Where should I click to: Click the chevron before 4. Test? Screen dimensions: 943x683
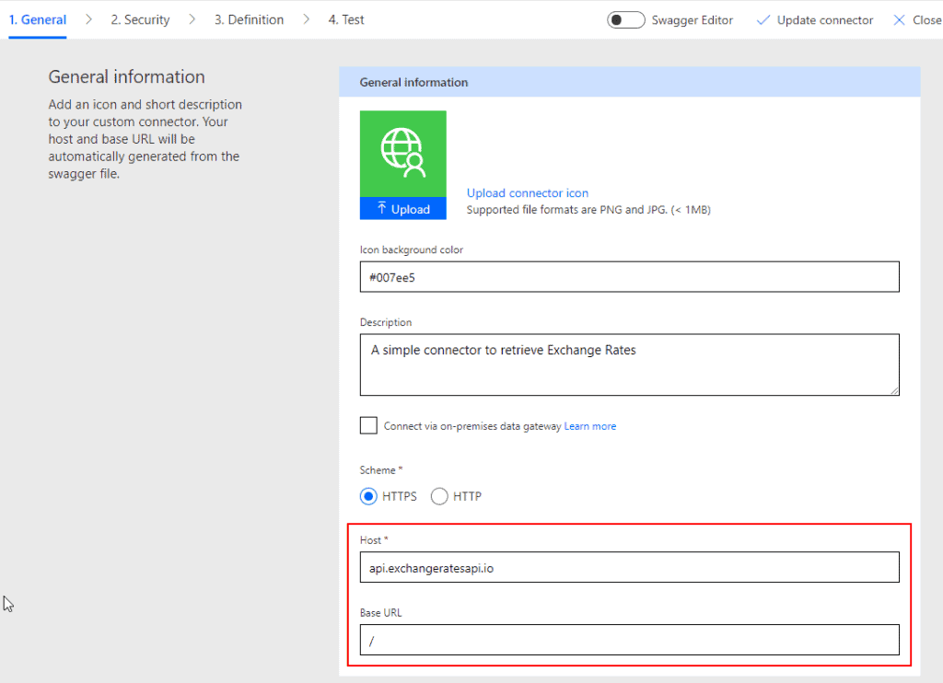tap(306, 19)
